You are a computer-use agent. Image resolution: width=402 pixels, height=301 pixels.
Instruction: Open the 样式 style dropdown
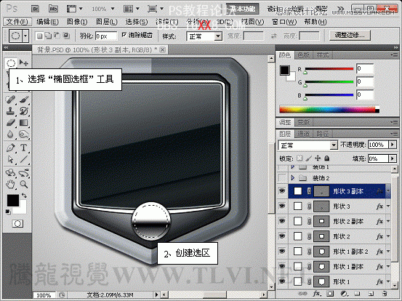pos(218,36)
